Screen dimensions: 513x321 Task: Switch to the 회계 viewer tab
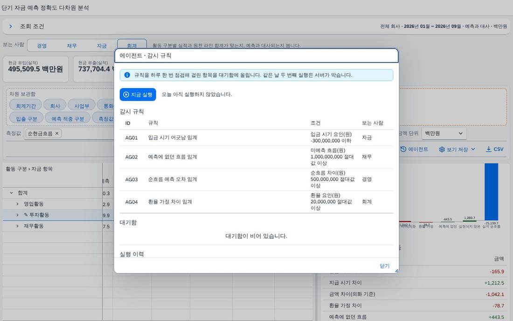[132, 45]
